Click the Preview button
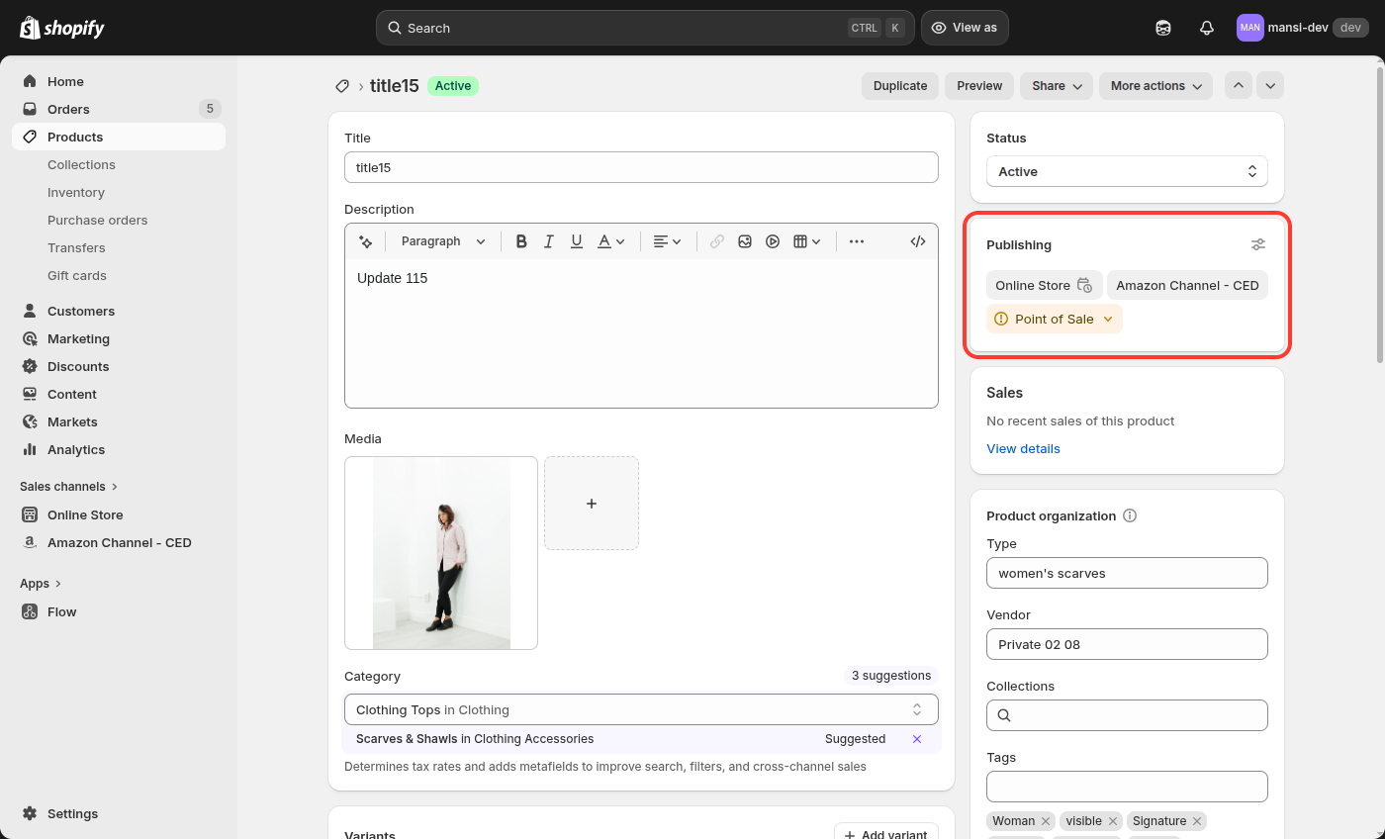The width and height of the screenshot is (1385, 839). tap(979, 86)
